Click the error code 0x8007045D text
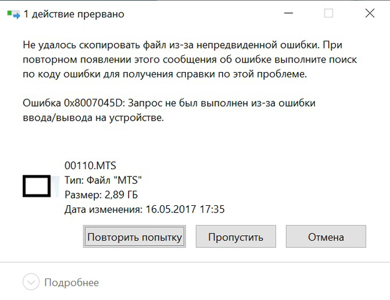Image resolution: width=390 pixels, height=300 pixels. point(94,103)
